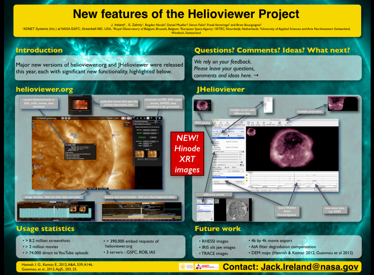Click the Zoom In magnifier icon
This screenshot has width=374, height=275.
[x=215, y=123]
